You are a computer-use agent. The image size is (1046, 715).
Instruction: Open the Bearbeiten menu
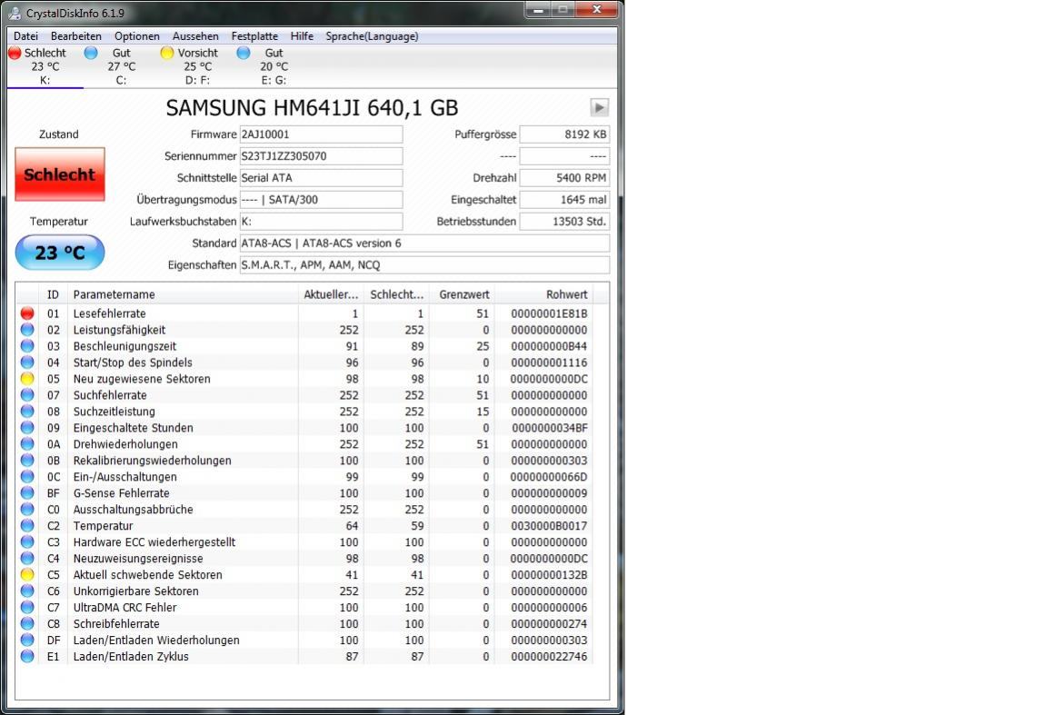76,36
